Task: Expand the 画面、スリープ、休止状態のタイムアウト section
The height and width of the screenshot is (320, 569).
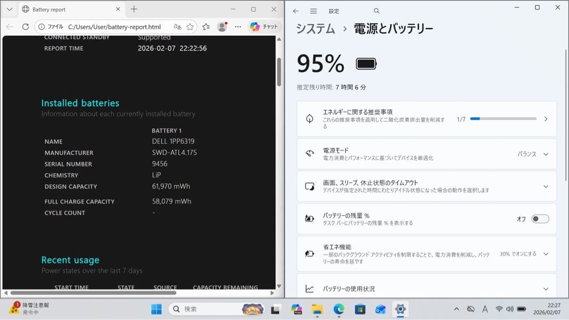Action: 546,186
